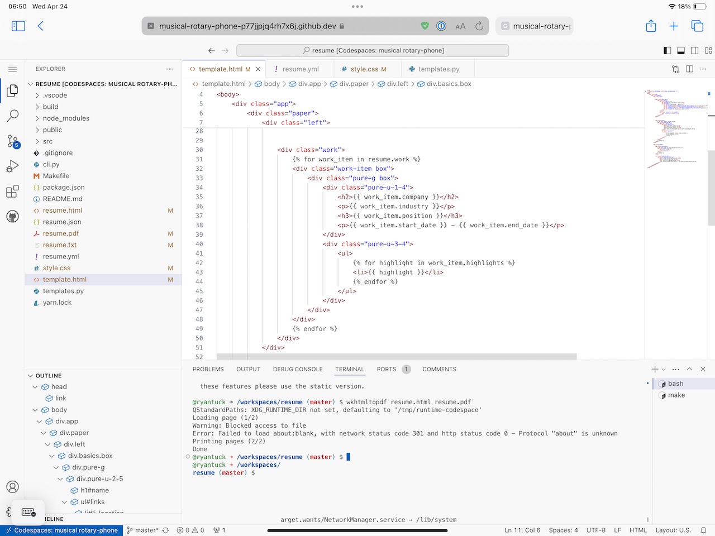Image resolution: width=715 pixels, height=536 pixels.
Task: Click the editor horizontal scrollbar
Action: (x=396, y=356)
